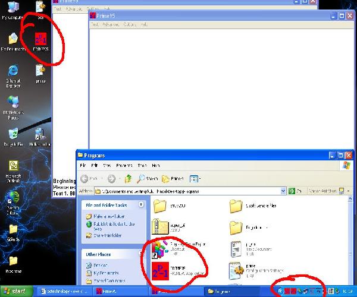Click the taskbar clock

[x=347, y=291]
